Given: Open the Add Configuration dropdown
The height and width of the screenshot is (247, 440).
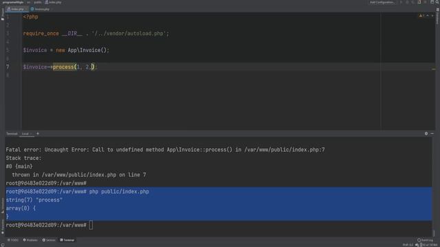Looking at the screenshot, I should click(382, 2).
